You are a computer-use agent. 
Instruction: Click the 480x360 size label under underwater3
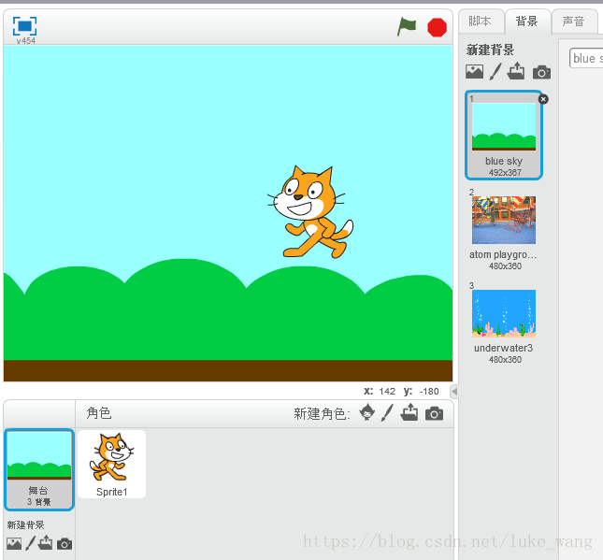pyautogui.click(x=505, y=360)
